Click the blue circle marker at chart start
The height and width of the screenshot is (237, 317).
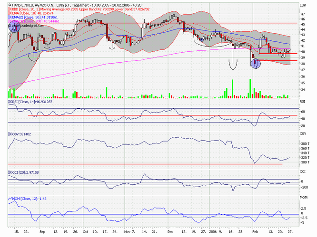click(x=15, y=28)
